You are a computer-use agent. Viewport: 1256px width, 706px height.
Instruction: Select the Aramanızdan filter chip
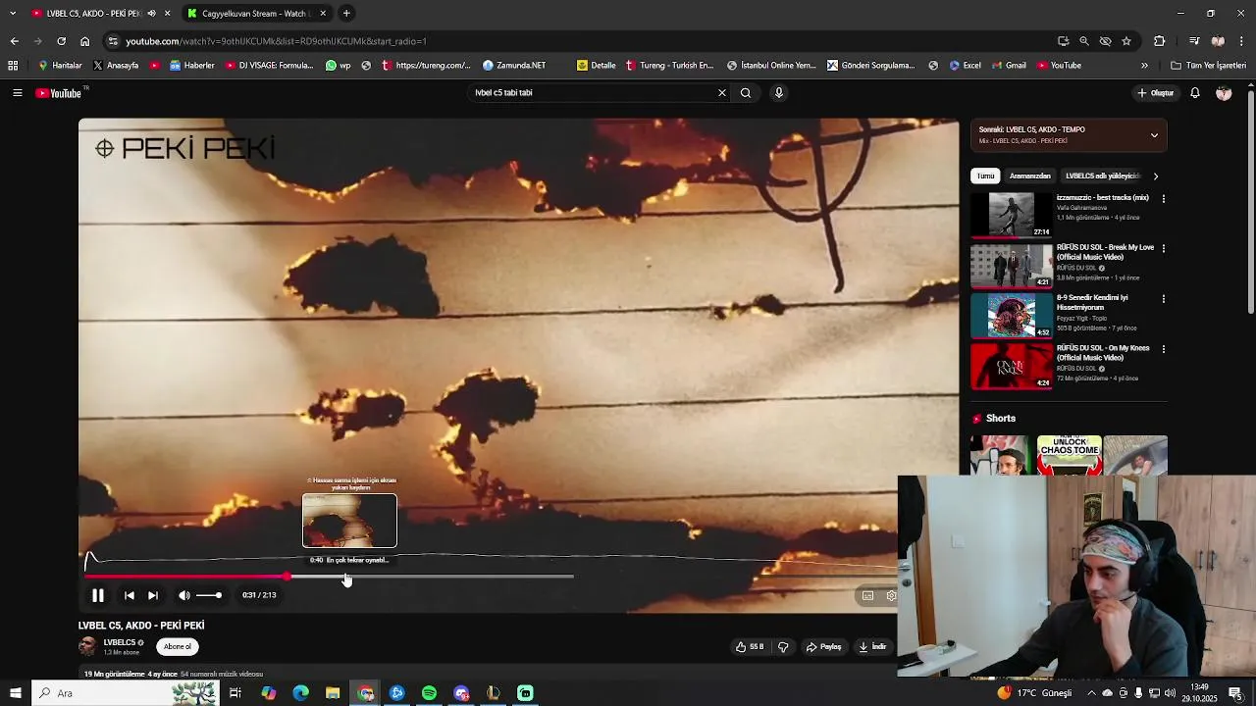pyautogui.click(x=1030, y=176)
